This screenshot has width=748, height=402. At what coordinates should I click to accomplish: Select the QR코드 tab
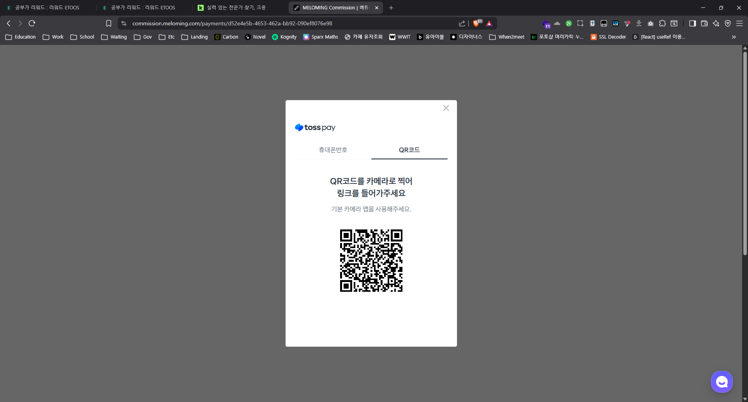tap(409, 150)
